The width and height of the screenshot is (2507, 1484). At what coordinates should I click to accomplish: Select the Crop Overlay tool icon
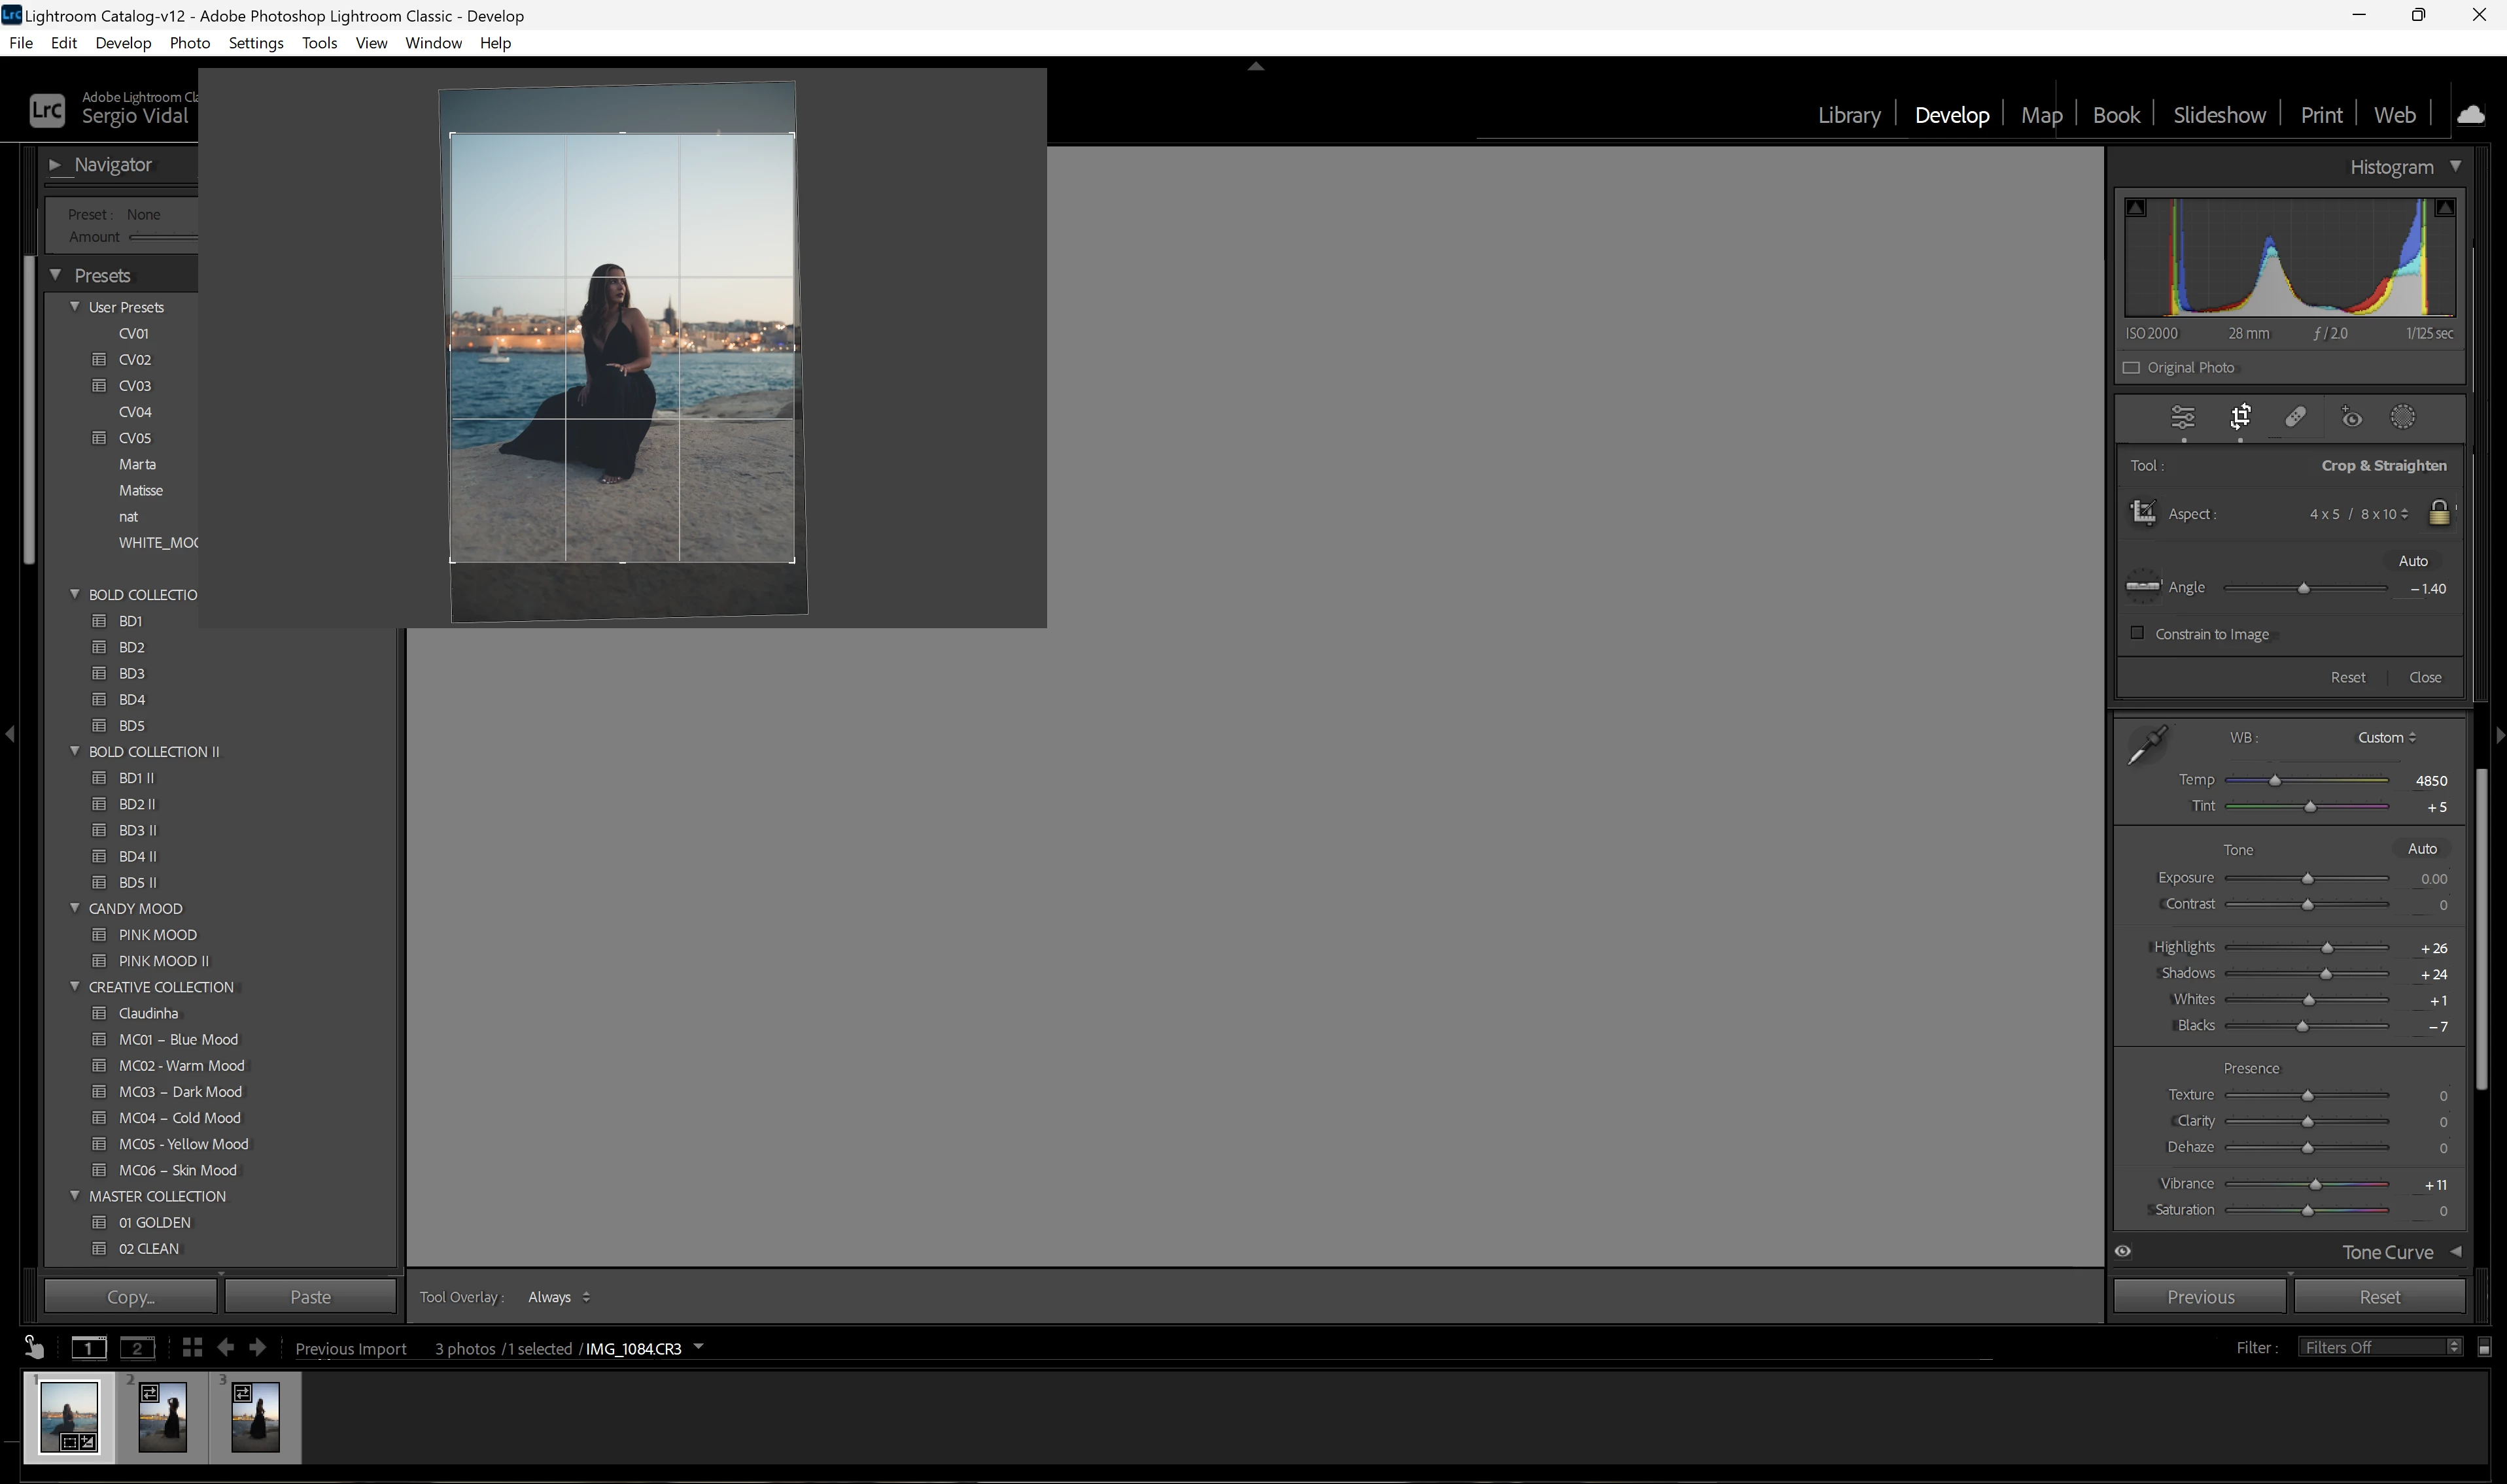click(x=2240, y=417)
